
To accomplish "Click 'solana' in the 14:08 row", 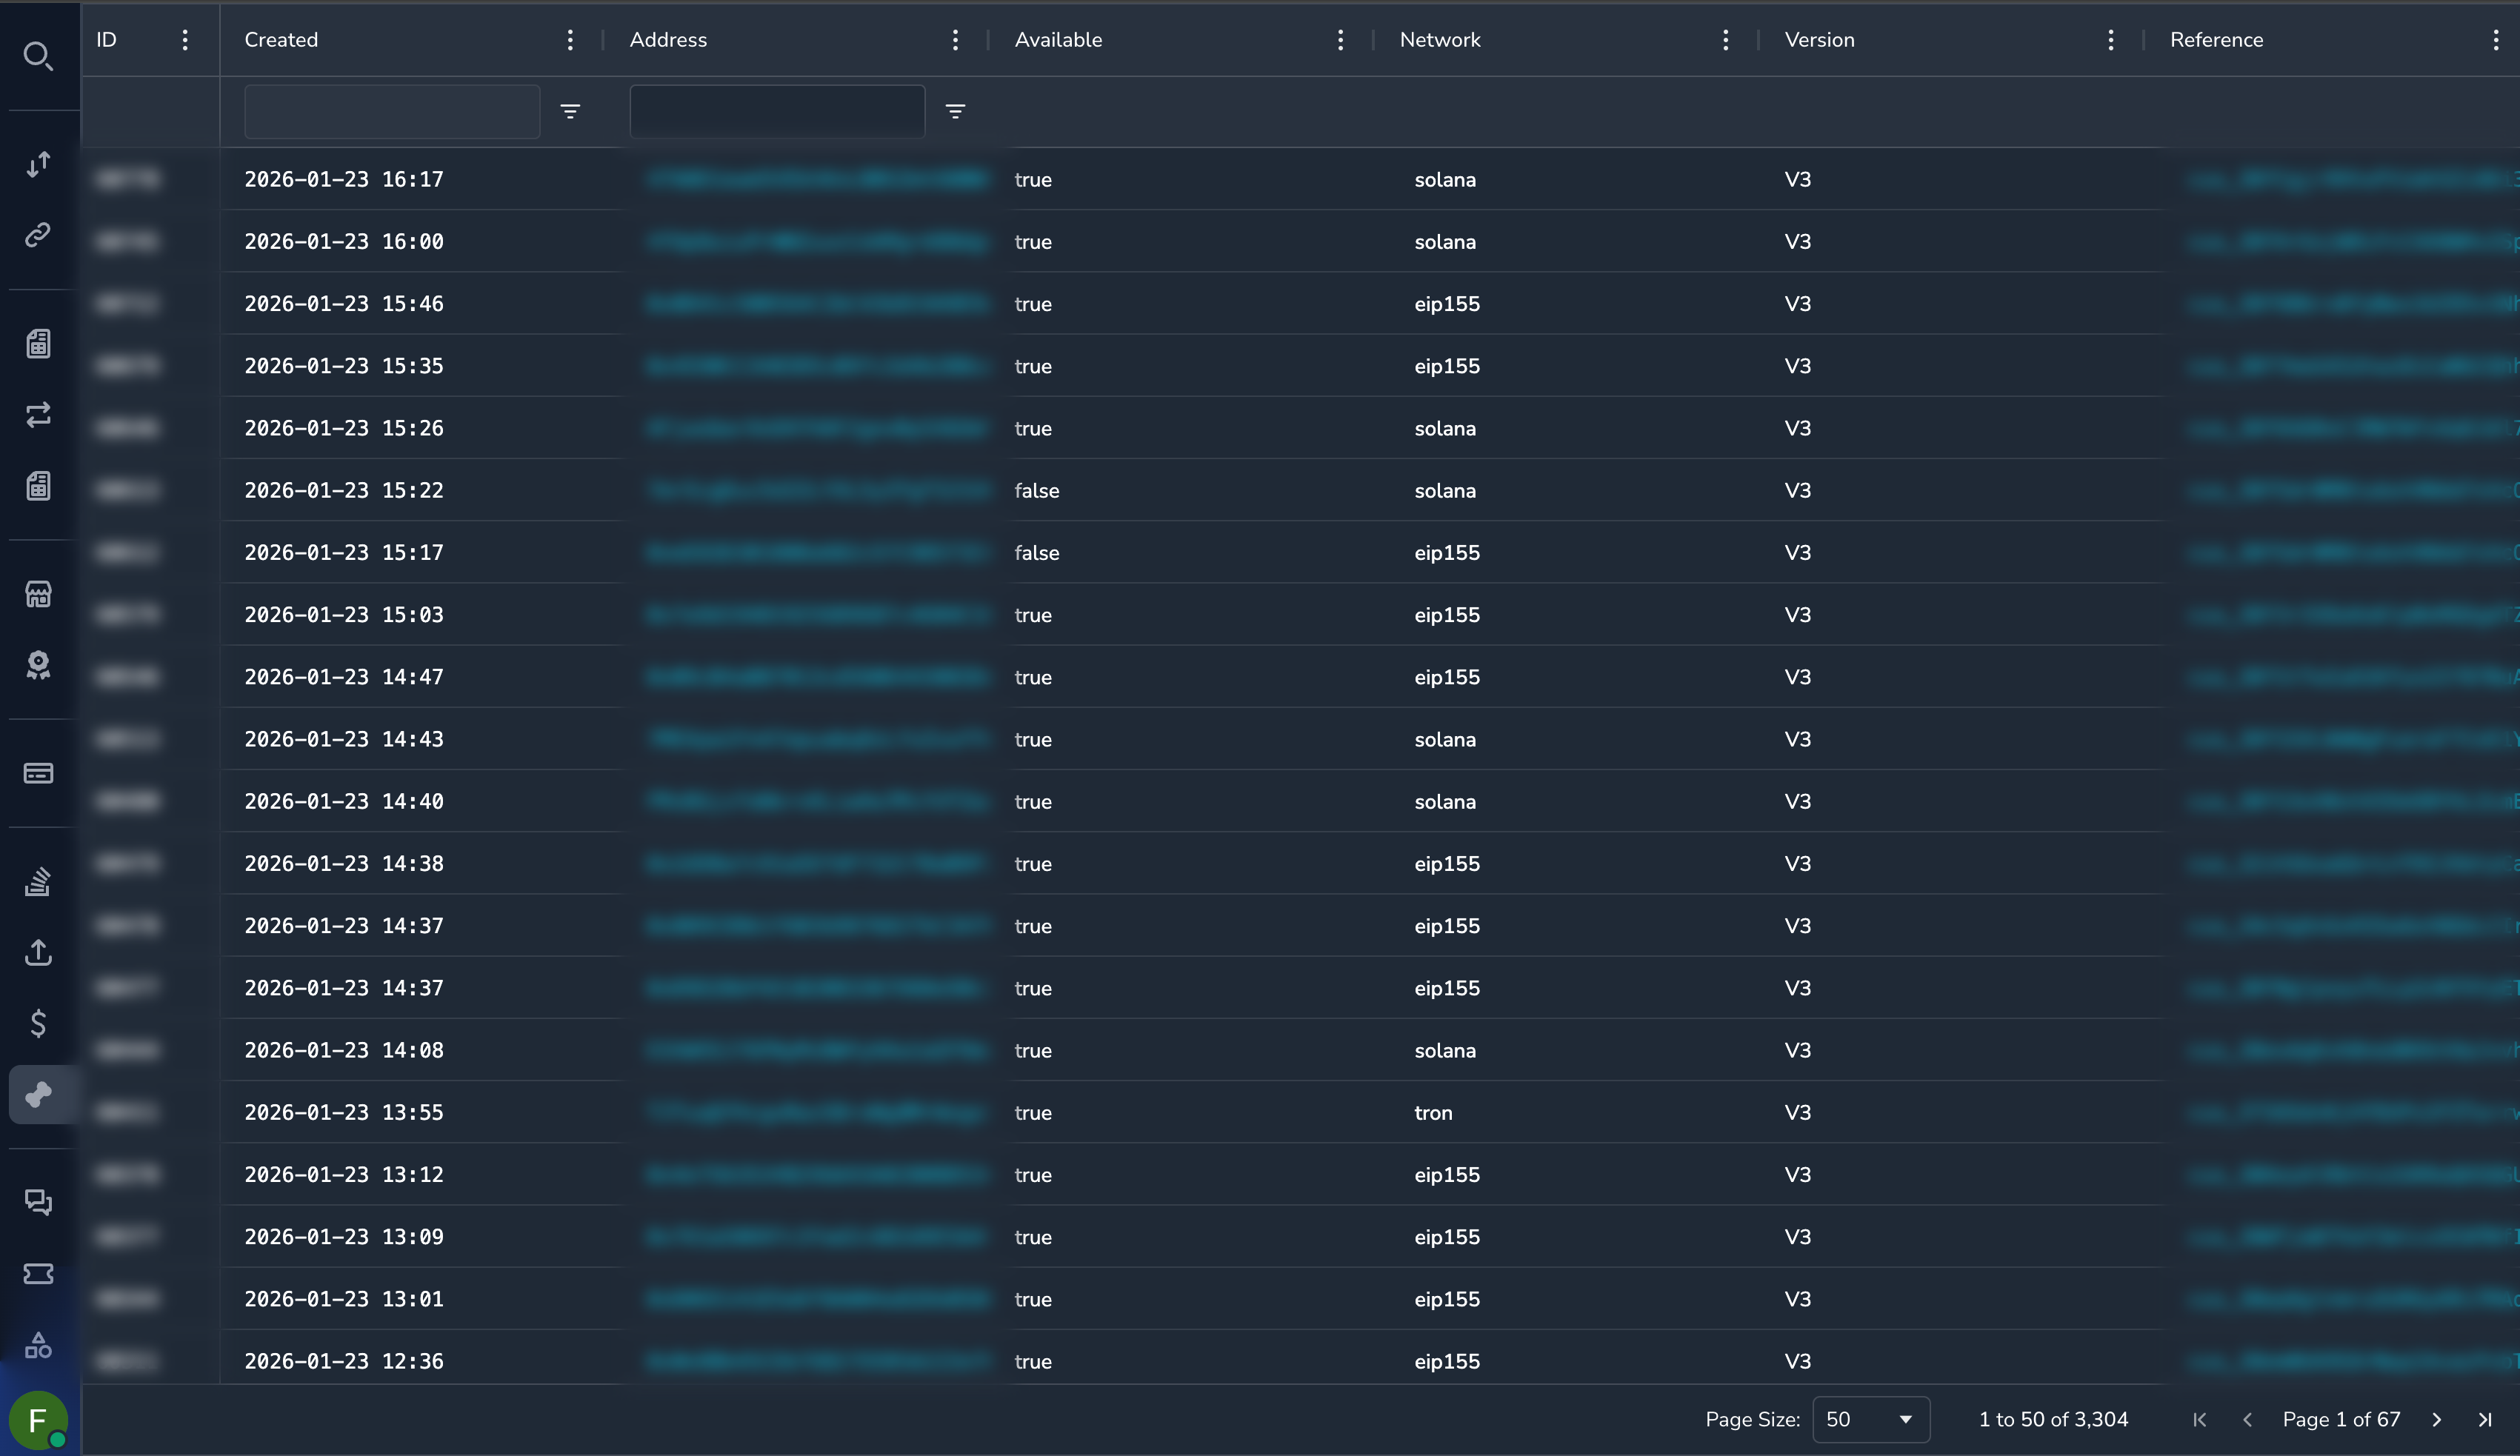I will (x=1445, y=1050).
